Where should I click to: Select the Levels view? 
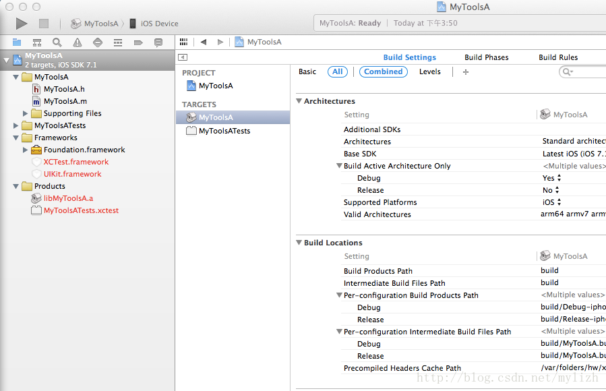[x=430, y=71]
